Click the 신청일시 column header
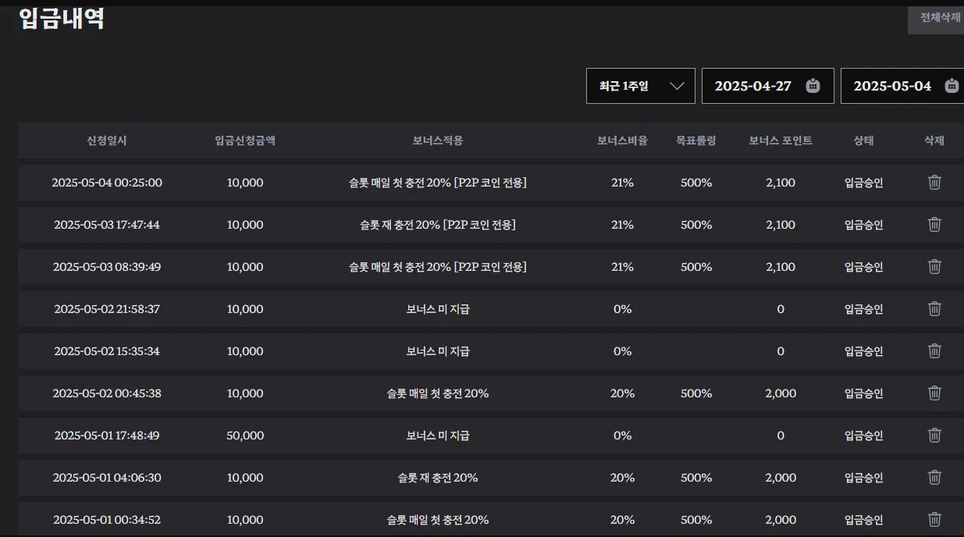 point(107,141)
